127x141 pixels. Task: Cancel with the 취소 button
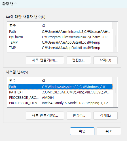(109, 131)
